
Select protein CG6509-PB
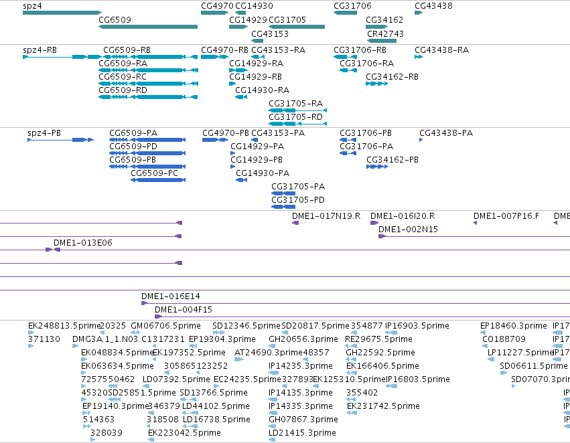click(x=147, y=167)
